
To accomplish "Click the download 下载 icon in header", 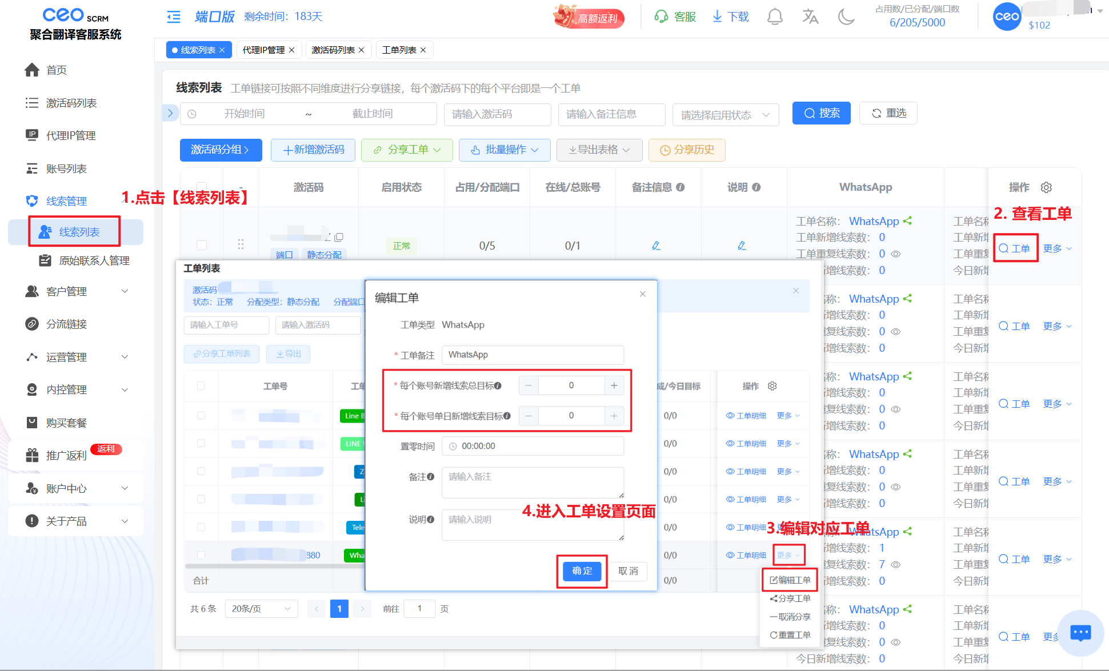I will [717, 17].
